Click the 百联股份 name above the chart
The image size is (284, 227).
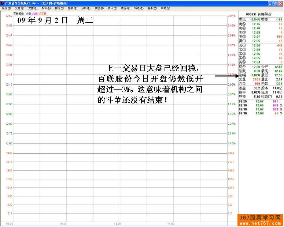(x=19, y=14)
